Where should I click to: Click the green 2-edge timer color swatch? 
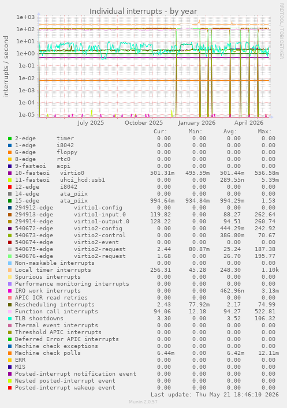[x=10, y=139]
